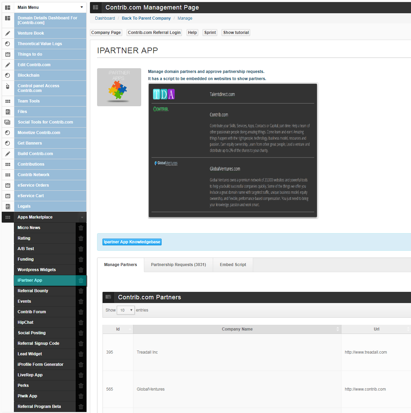Select iPartner App in the sidebar
Screen dimensions: 411x413
pos(45,280)
